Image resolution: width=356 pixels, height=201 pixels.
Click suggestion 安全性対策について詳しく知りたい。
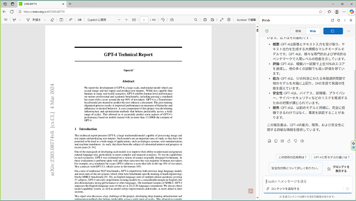(x=295, y=168)
